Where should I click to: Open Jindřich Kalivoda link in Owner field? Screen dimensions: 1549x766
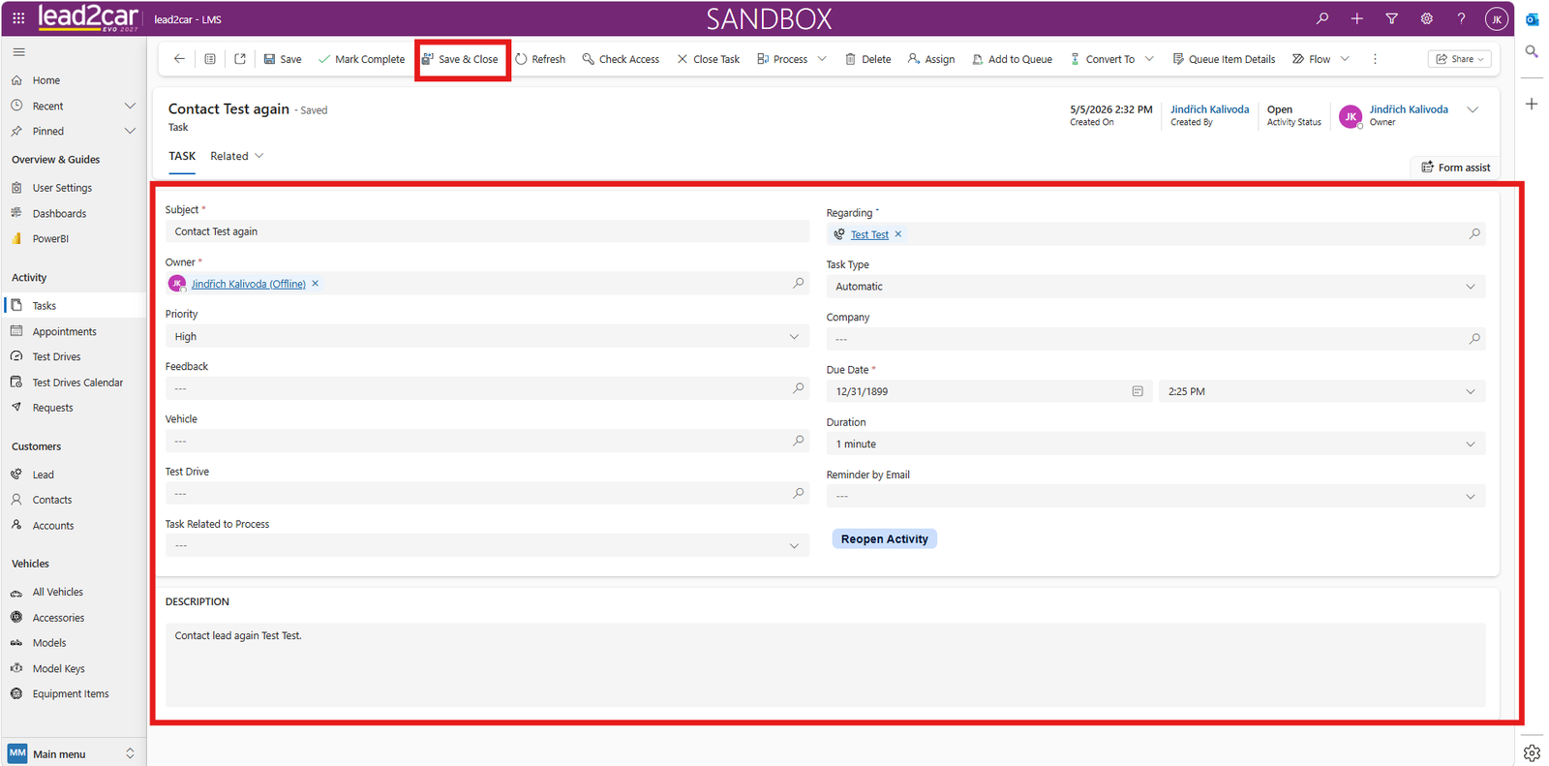[x=248, y=284]
